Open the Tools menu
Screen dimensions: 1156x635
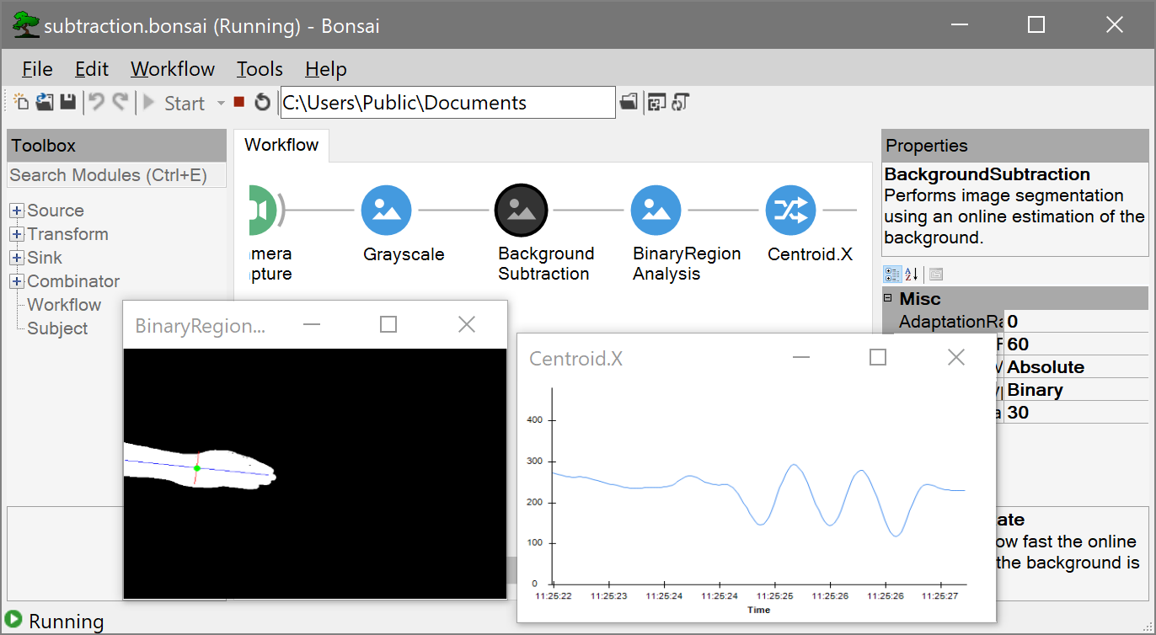tap(260, 69)
